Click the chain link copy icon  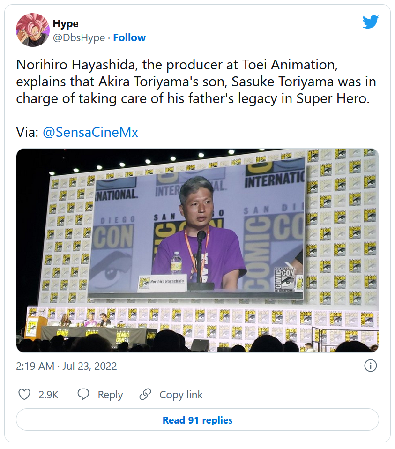coord(145,395)
